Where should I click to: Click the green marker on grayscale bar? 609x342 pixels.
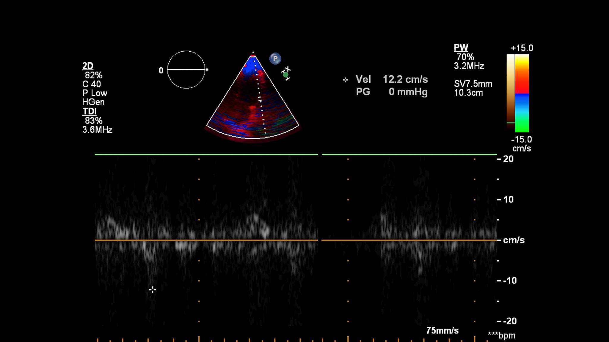click(511, 122)
